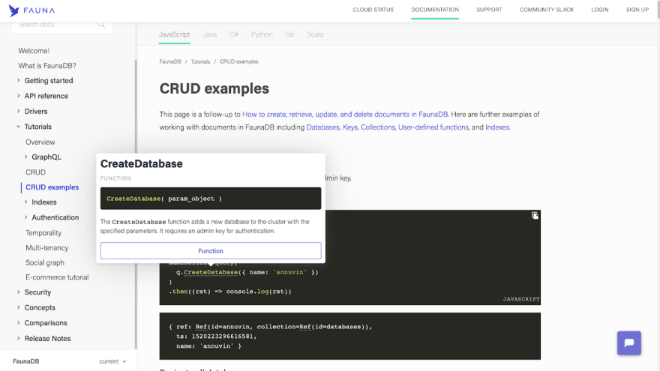Switch to the Scala tab
Image resolution: width=660 pixels, height=371 pixels.
(315, 34)
